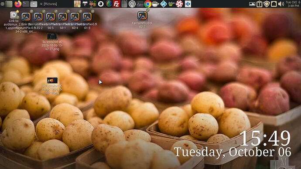The width and height of the screenshot is (301, 169).
Task: Launch the blue audio bars icon
Action: click(188, 4)
